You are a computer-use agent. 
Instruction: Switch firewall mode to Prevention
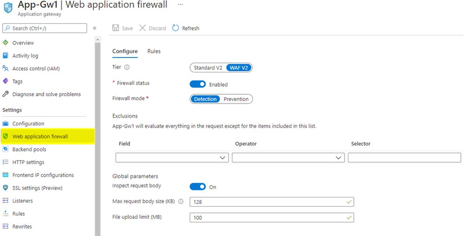click(236, 99)
